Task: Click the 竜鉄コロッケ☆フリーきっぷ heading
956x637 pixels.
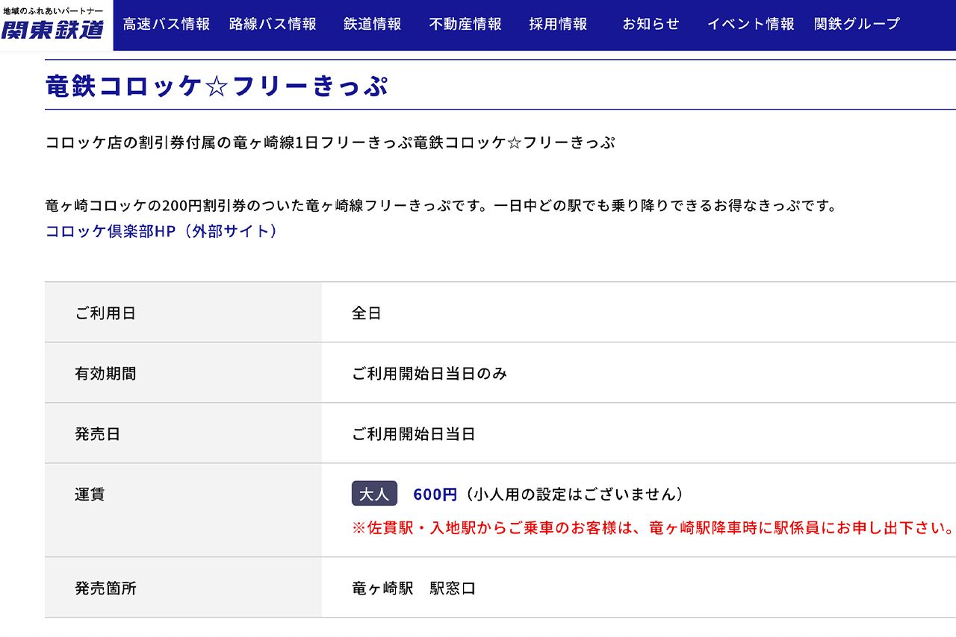Action: pos(217,87)
